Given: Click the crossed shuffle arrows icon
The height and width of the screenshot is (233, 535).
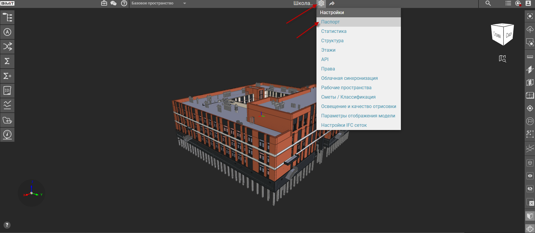Looking at the screenshot, I should tap(7, 46).
